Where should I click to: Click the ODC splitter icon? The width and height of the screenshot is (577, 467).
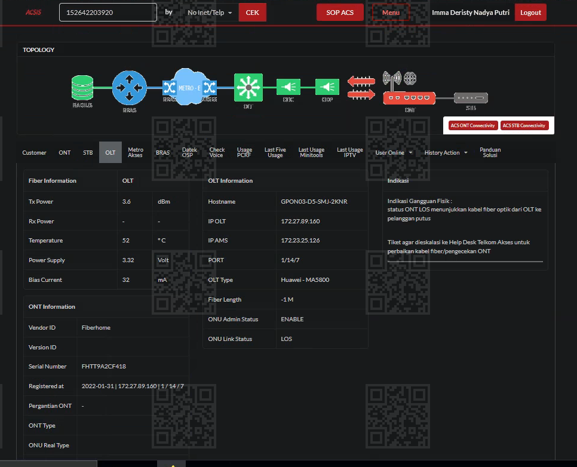pyautogui.click(x=288, y=87)
